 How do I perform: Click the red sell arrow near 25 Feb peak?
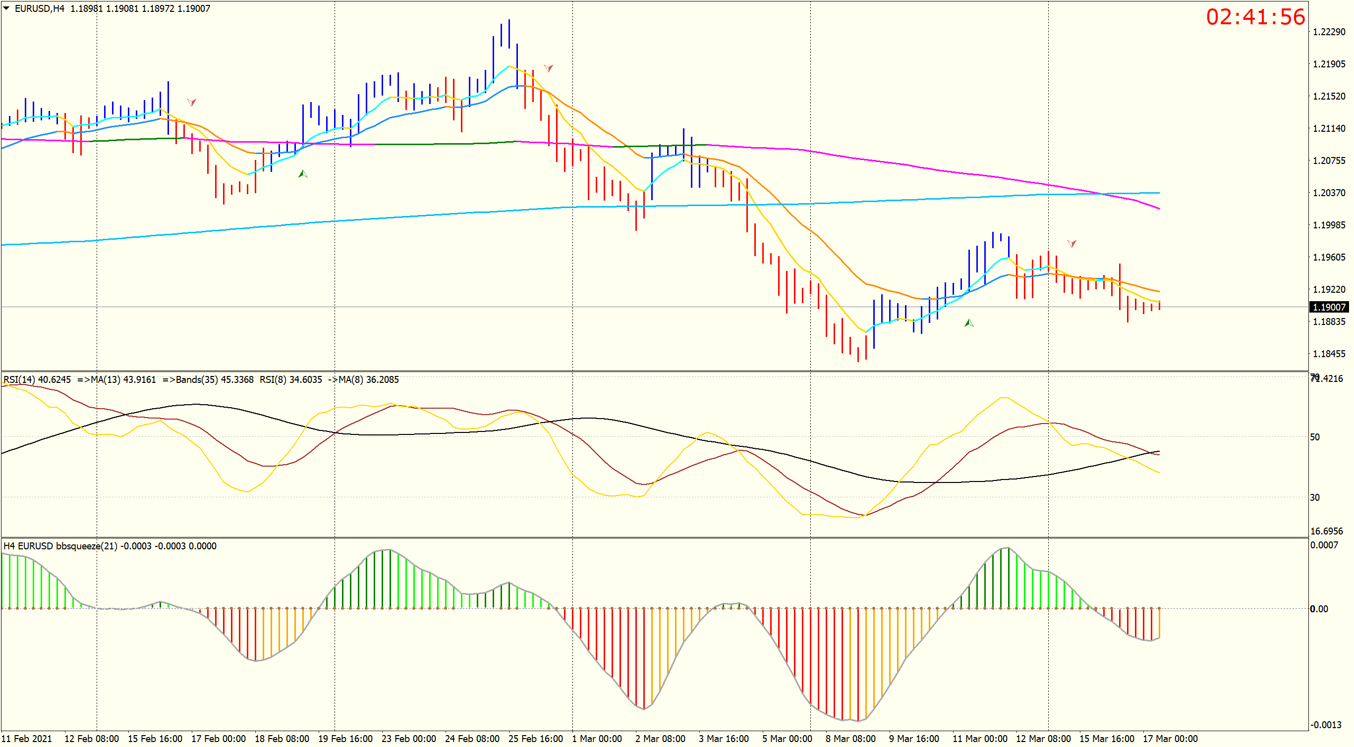click(548, 68)
